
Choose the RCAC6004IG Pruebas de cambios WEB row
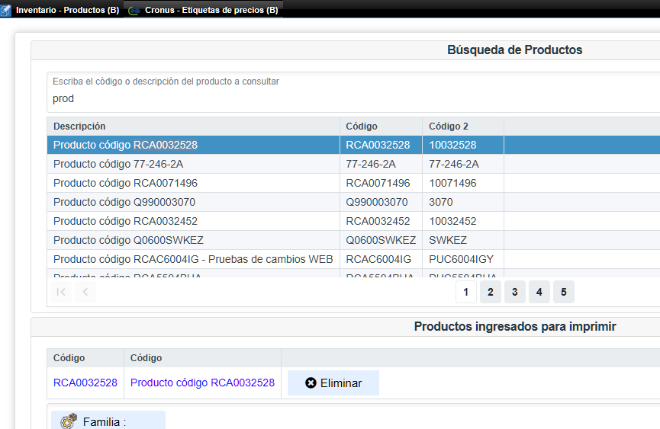tap(193, 259)
